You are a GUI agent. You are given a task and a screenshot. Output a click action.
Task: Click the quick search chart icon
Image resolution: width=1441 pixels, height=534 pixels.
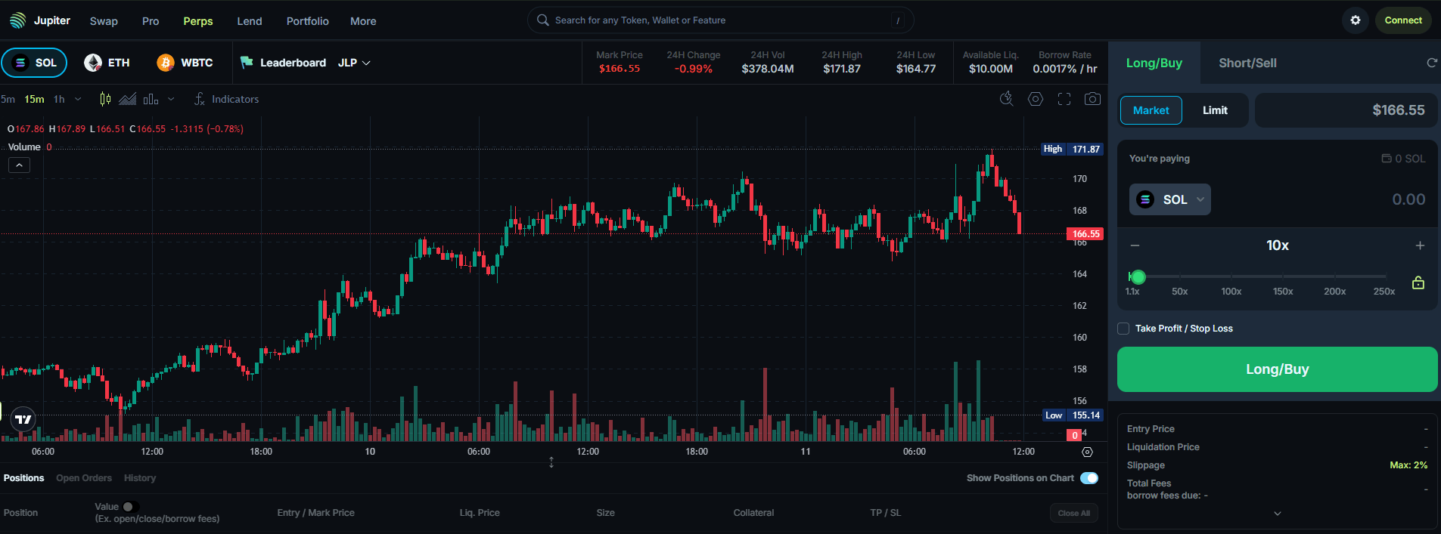pos(1006,99)
